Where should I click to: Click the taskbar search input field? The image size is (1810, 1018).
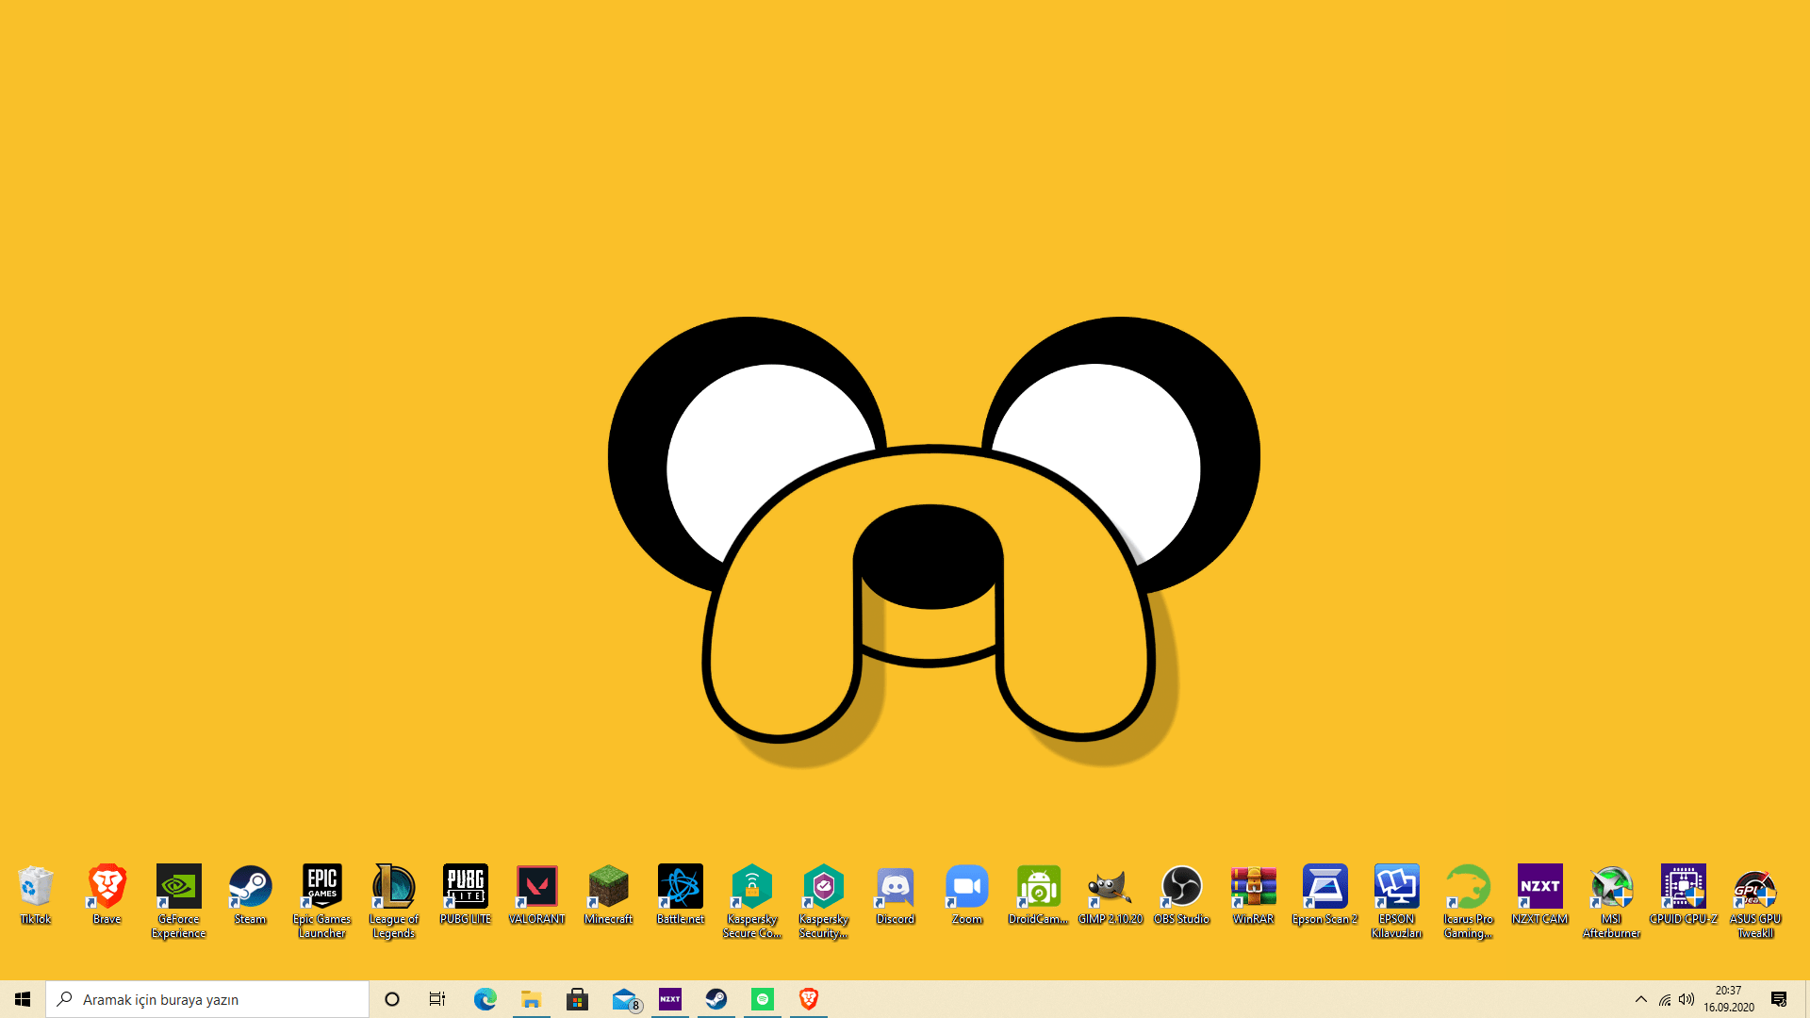click(207, 999)
